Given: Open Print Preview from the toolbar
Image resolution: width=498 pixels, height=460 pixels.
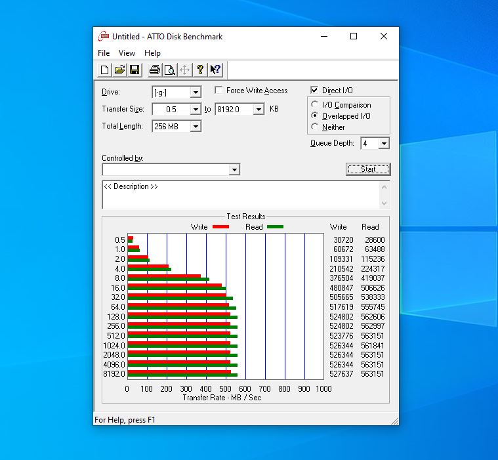Looking at the screenshot, I should 169,70.
